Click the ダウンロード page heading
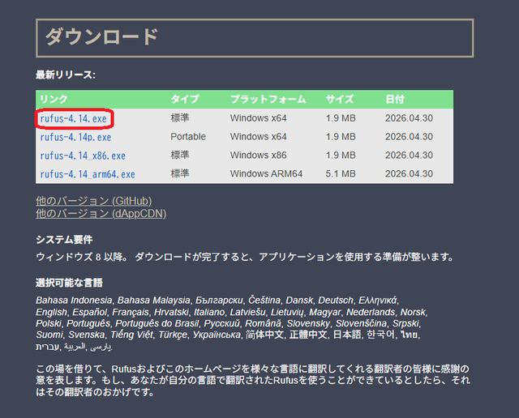 click(x=101, y=36)
